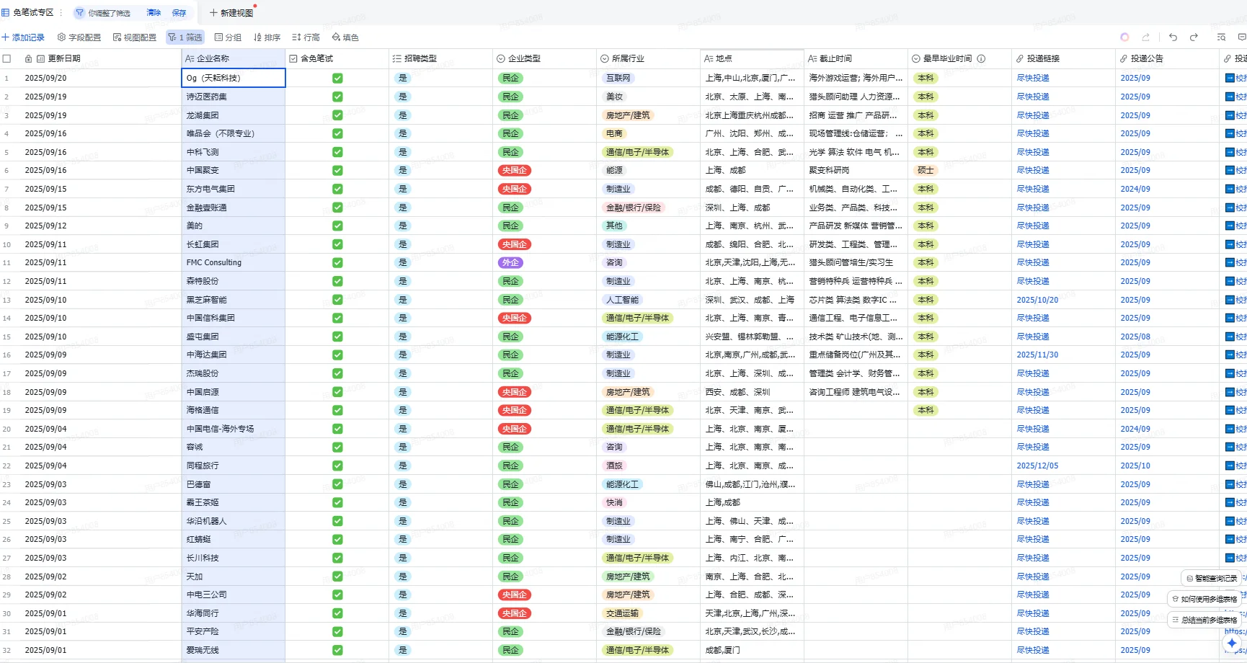Select the 企业名称 column header
1247x663 pixels.
click(x=234, y=59)
